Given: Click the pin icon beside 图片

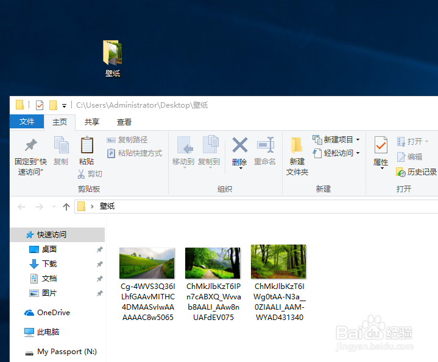Looking at the screenshot, I should coord(100,293).
